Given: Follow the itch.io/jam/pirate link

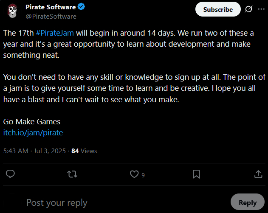Looking at the screenshot, I should [33, 132].
